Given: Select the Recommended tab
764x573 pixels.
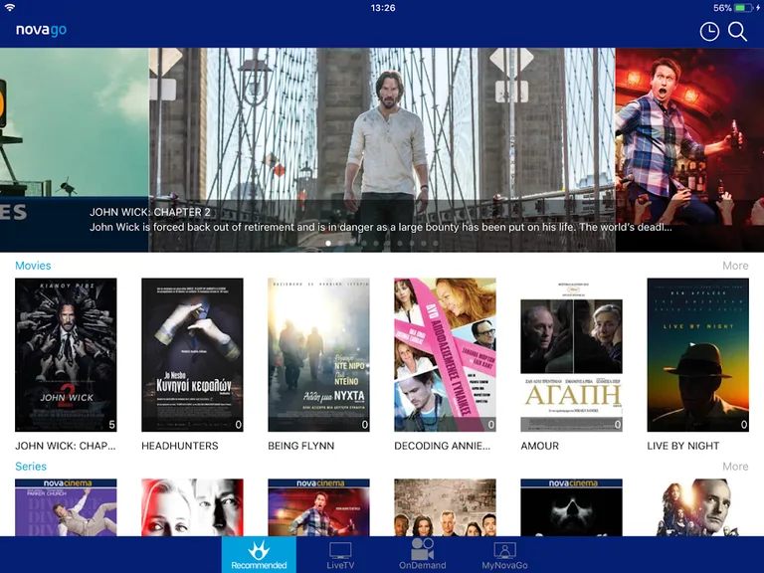Looking at the screenshot, I should (x=259, y=554).
